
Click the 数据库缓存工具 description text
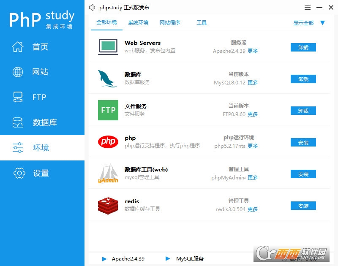coord(142,209)
